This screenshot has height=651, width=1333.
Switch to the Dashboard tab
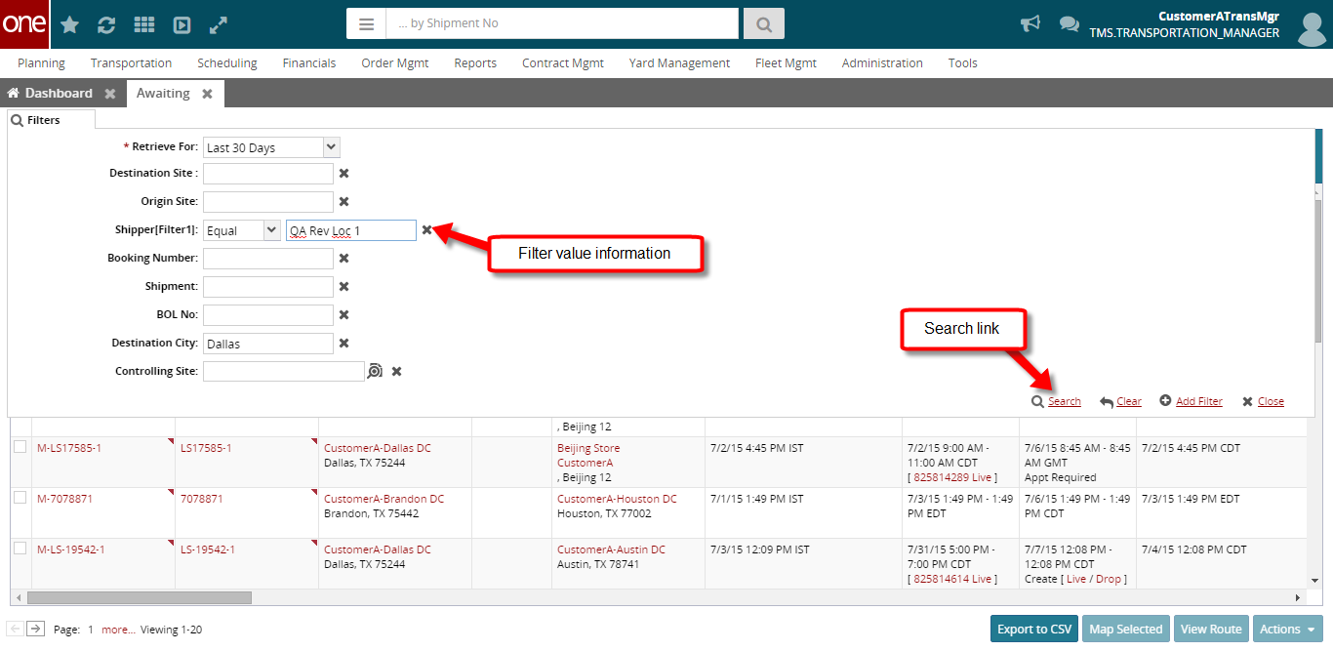[x=59, y=94]
